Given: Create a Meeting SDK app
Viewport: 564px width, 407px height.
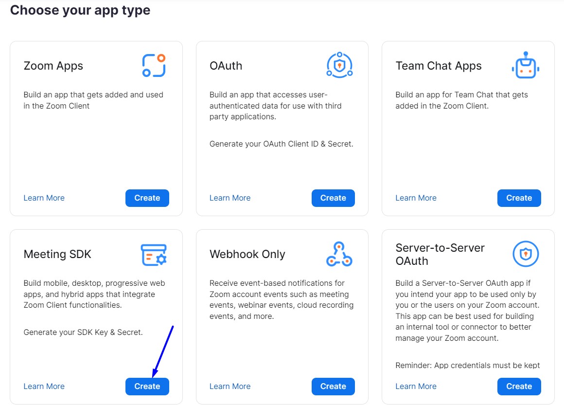Looking at the screenshot, I should coord(147,387).
